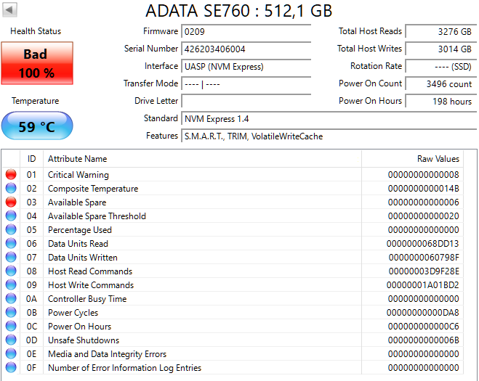Select the 'Data Units Read' attribute name

(x=78, y=243)
